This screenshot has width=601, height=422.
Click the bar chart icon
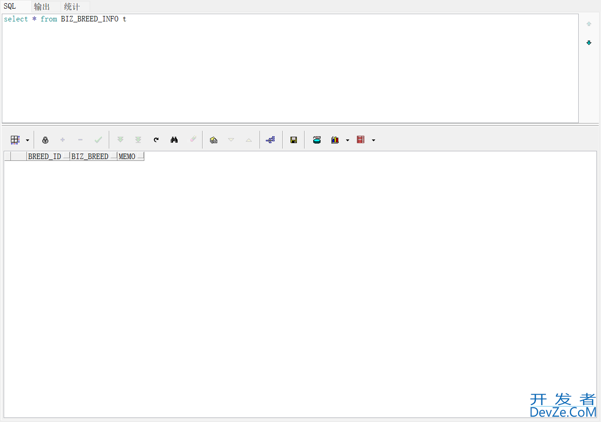tap(335, 140)
